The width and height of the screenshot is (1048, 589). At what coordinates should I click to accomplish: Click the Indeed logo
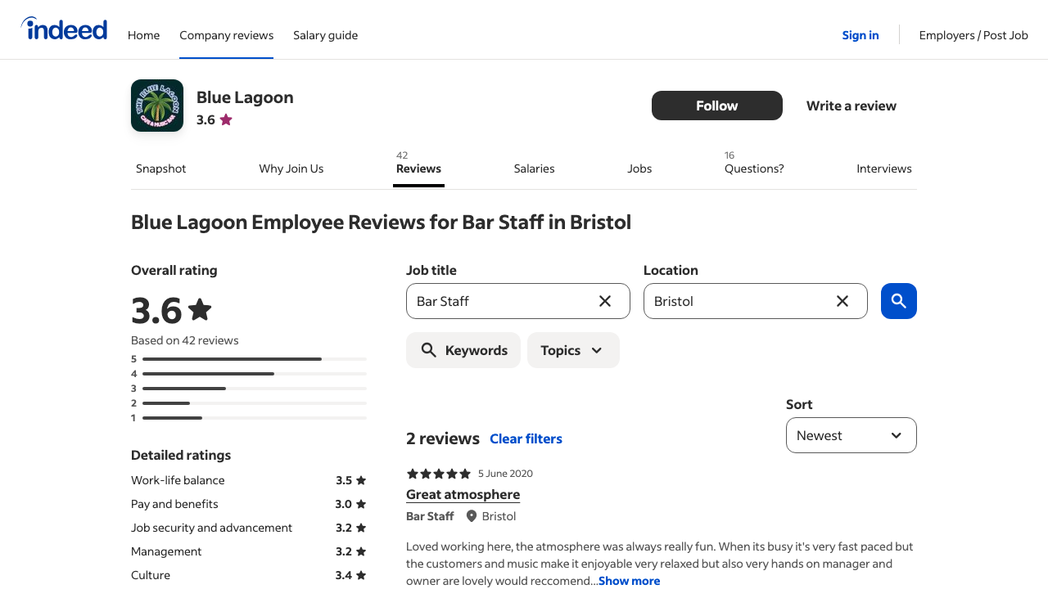(x=64, y=28)
